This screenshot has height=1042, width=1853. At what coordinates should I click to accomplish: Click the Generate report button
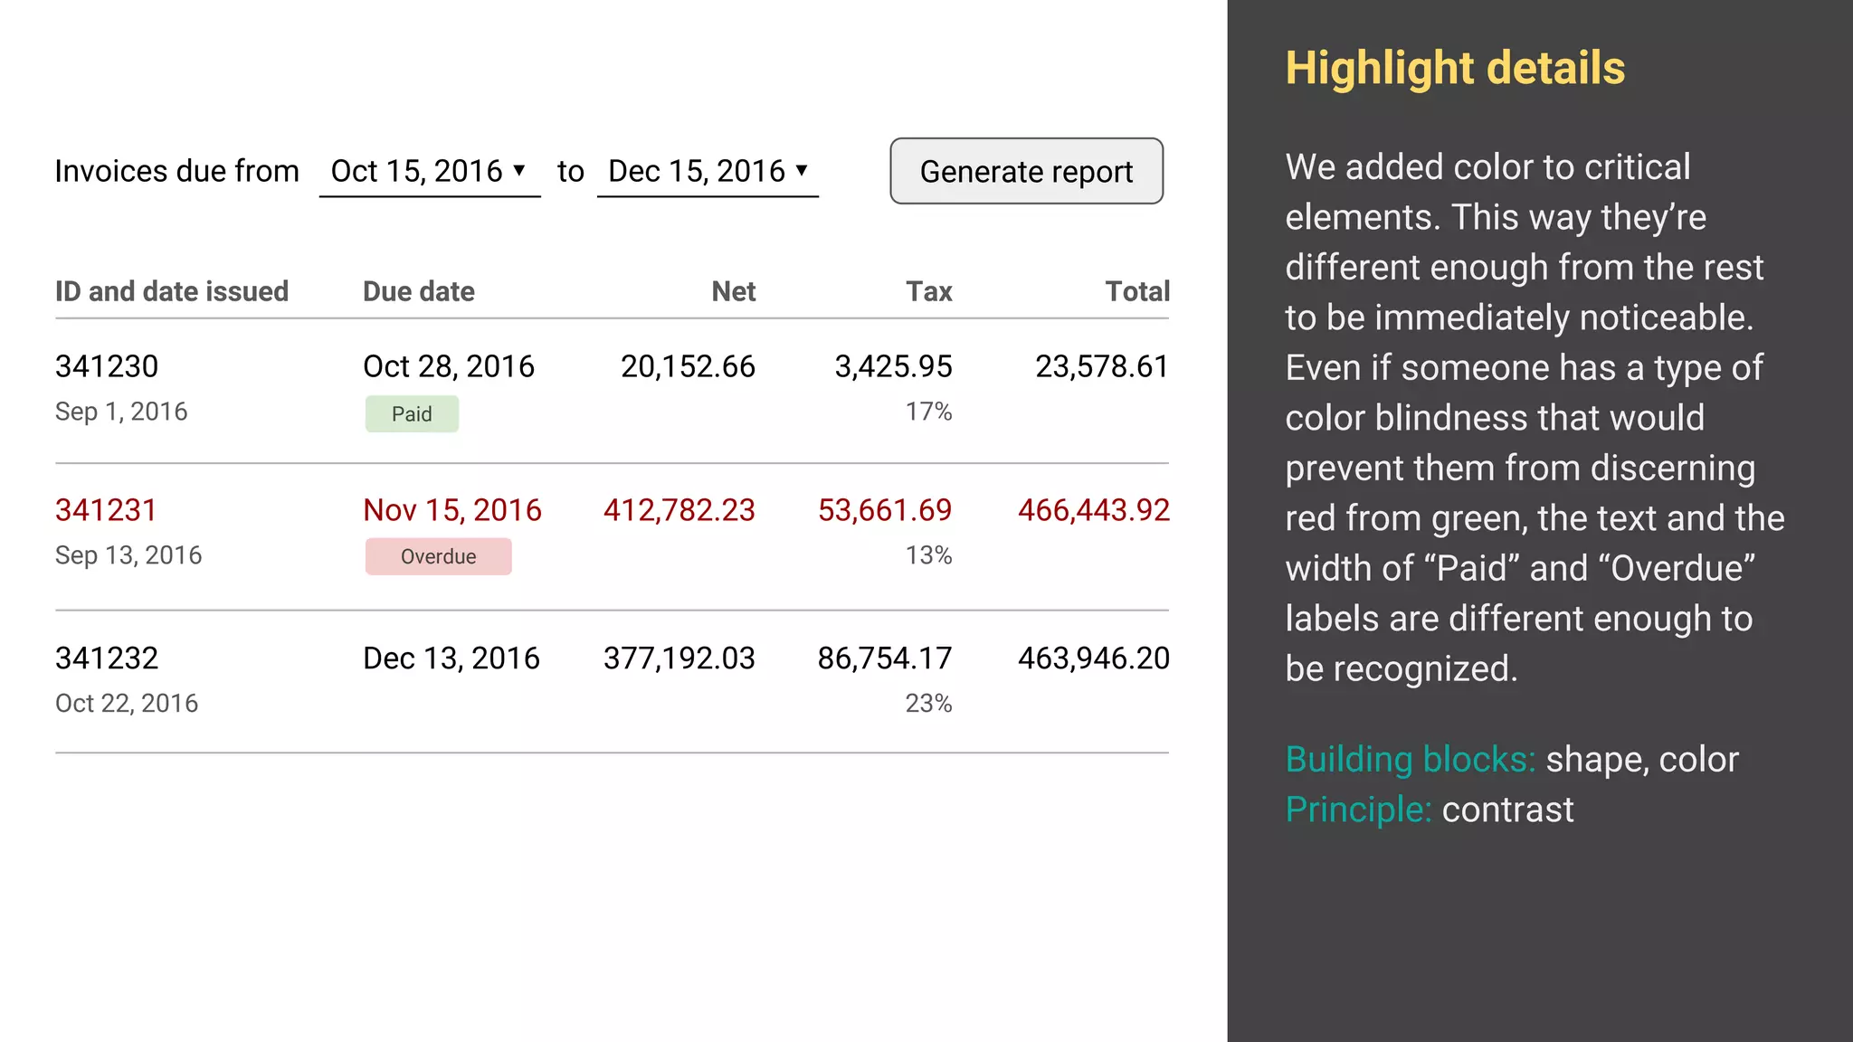(x=1026, y=171)
